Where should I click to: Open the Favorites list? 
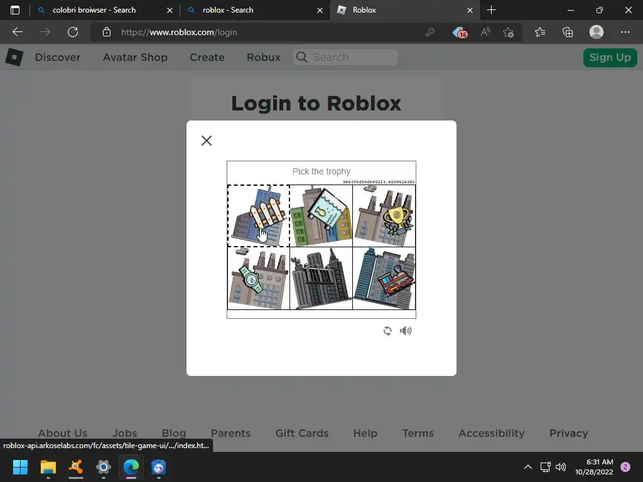pyautogui.click(x=540, y=32)
